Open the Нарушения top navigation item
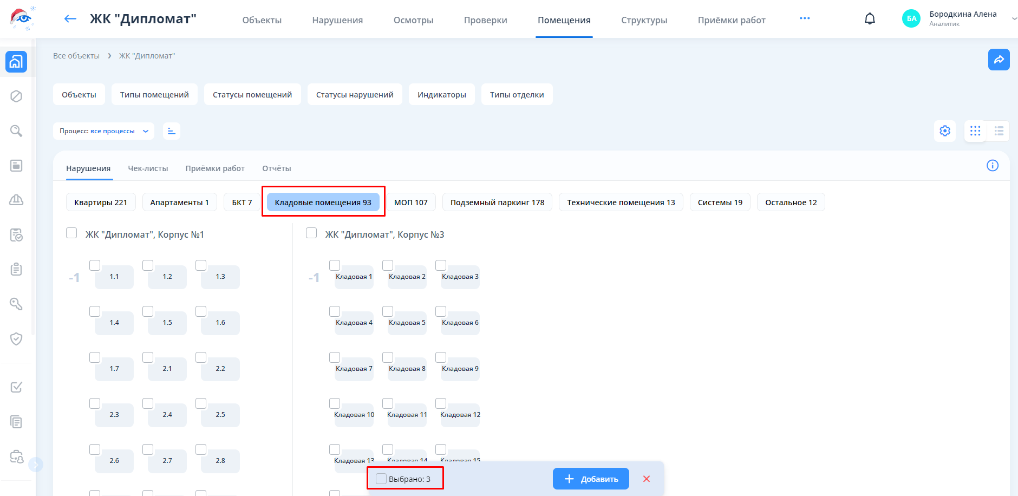This screenshot has height=496, width=1018. click(337, 20)
